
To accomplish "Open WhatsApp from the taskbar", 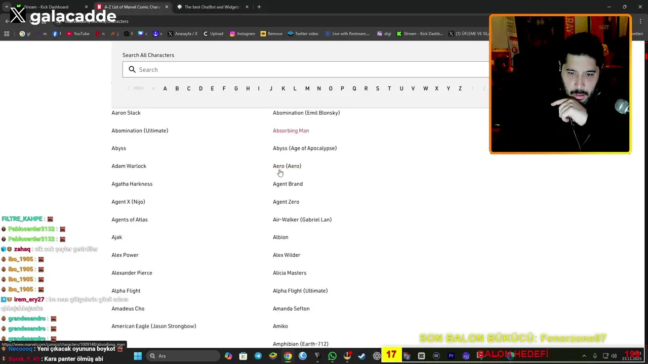I will coord(332,356).
